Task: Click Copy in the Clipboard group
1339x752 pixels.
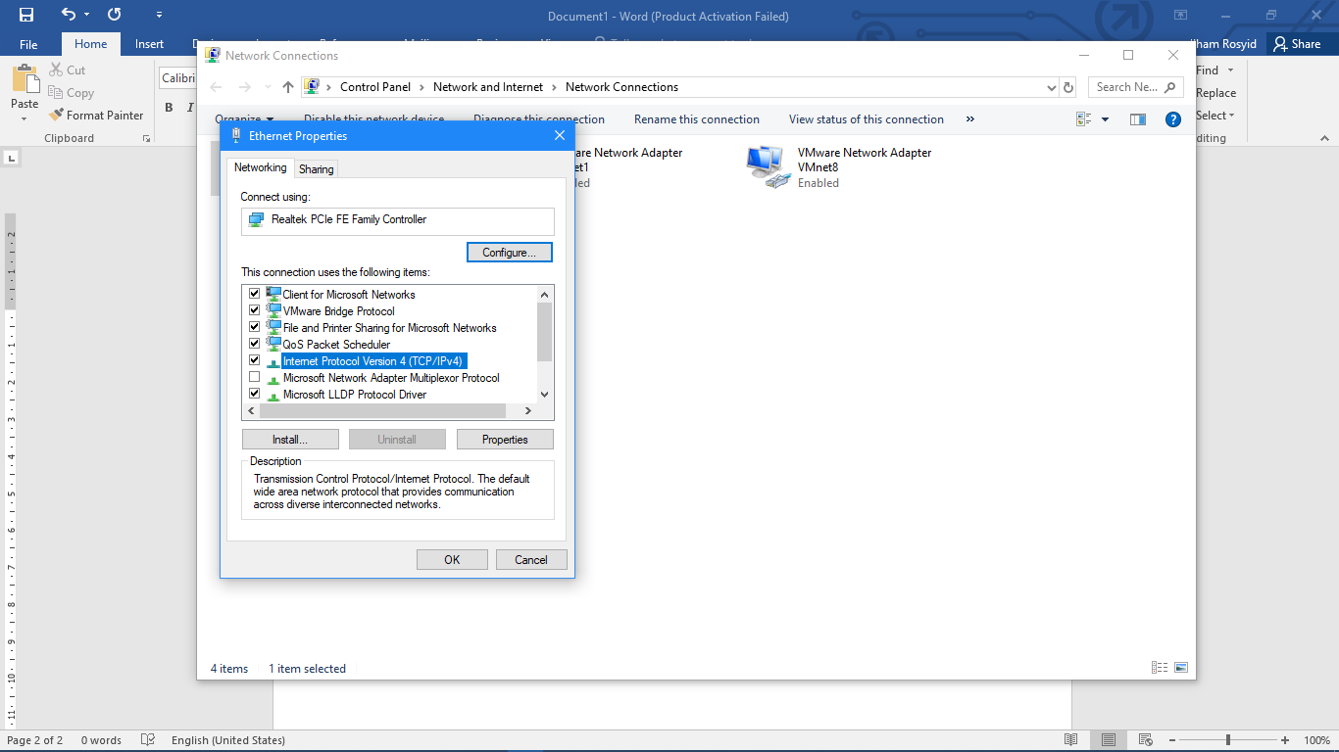Action: (x=71, y=93)
